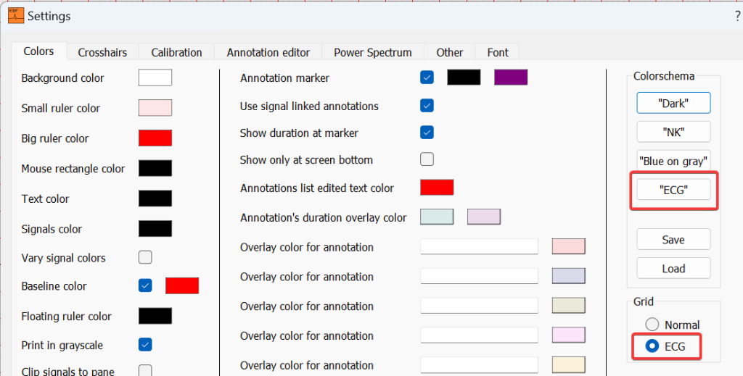Select the Normal grid radio button

pos(652,325)
